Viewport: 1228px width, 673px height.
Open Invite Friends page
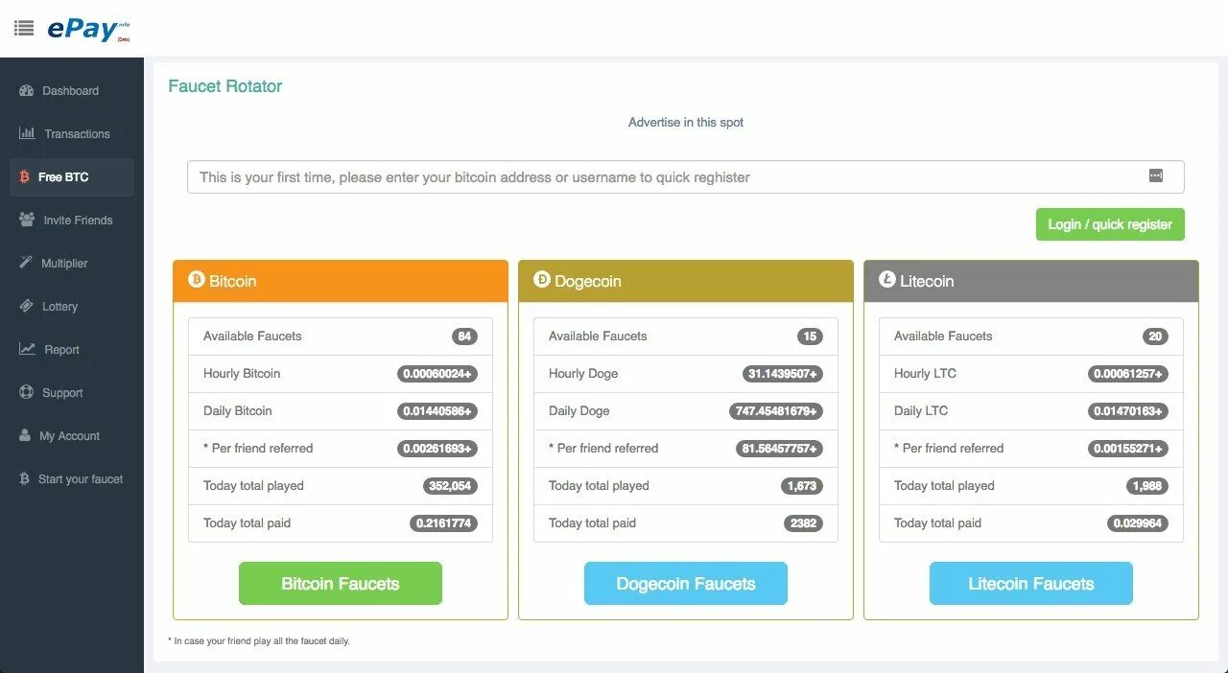tap(72, 220)
